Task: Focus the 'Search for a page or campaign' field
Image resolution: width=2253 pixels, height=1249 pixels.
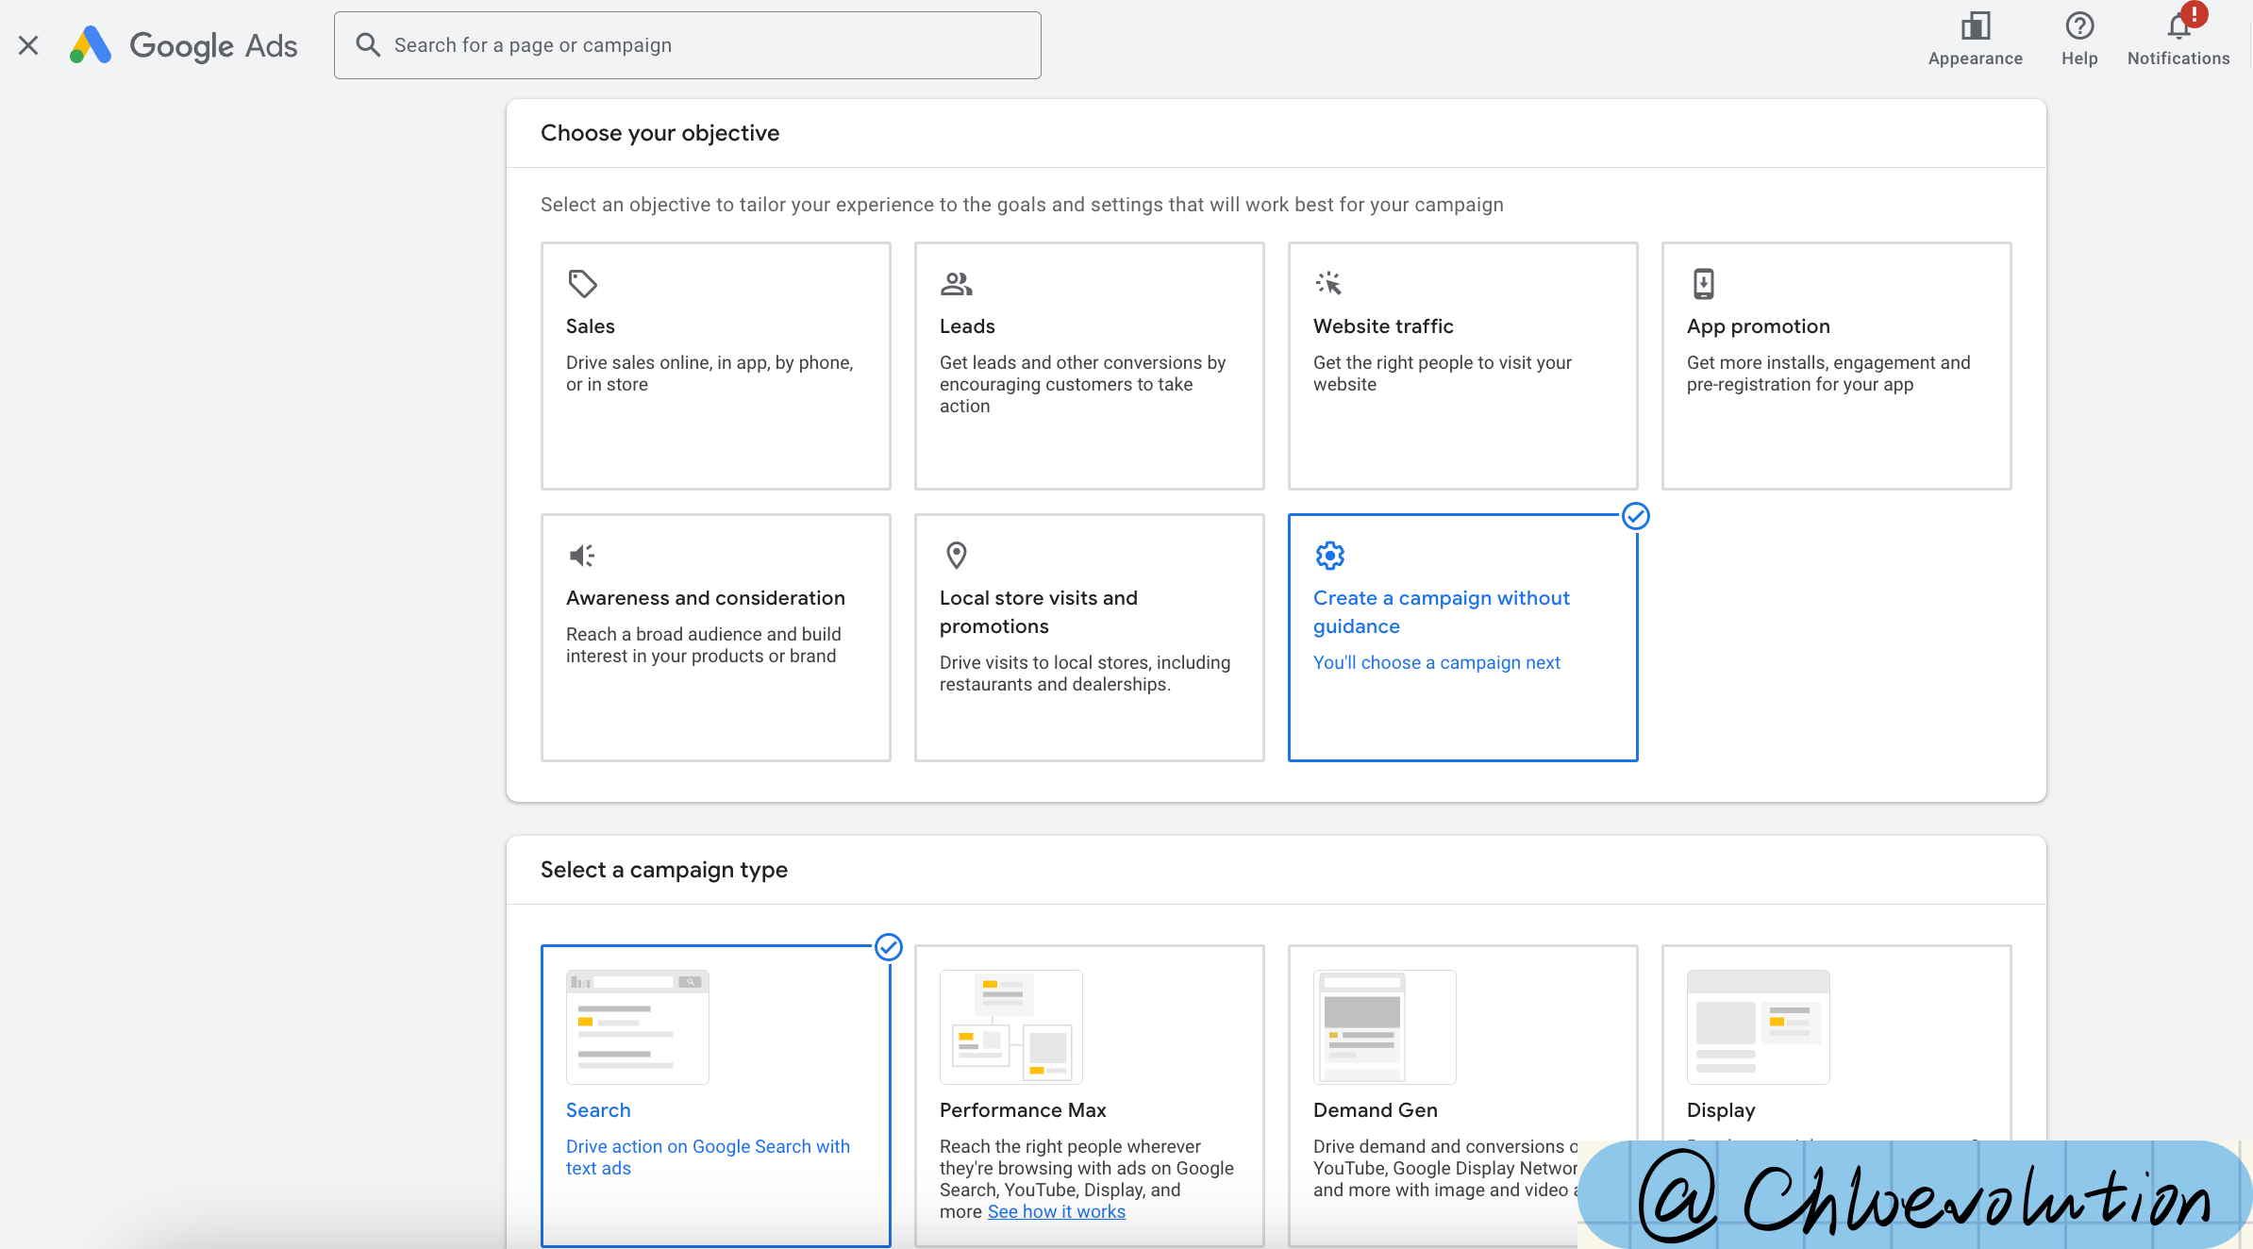Action: [x=687, y=45]
